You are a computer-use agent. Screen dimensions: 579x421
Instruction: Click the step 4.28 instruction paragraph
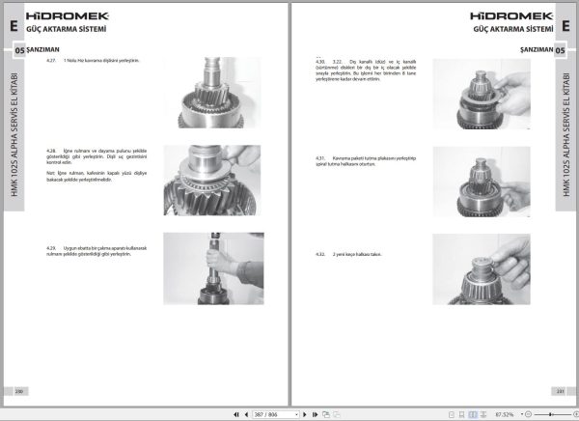(96, 156)
